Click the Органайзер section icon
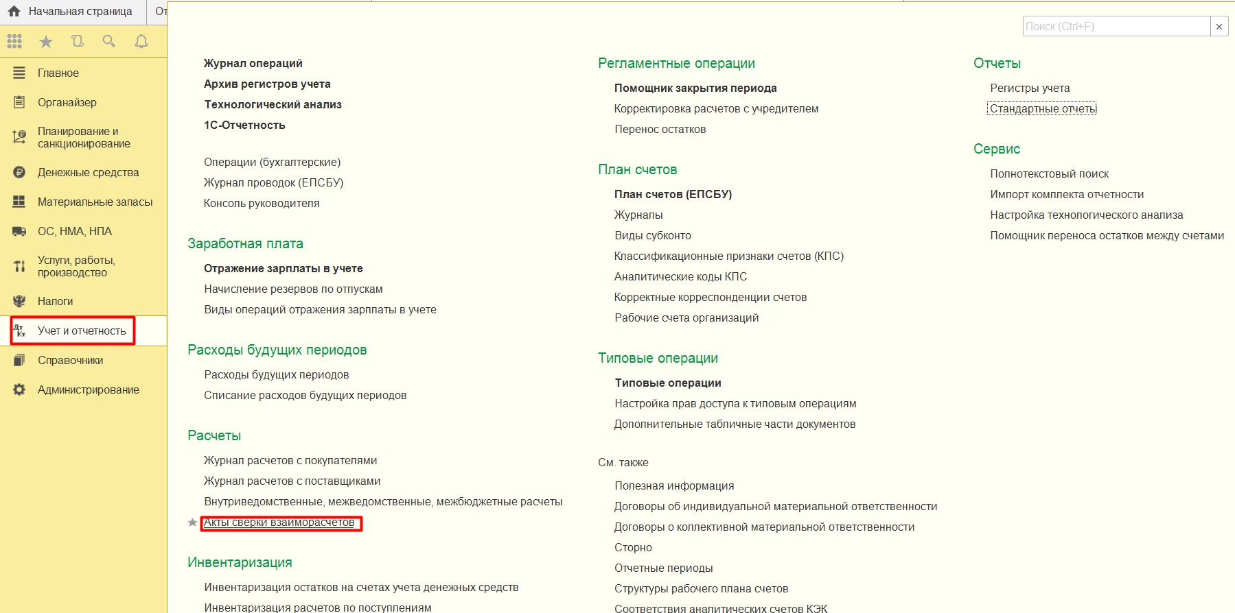The width and height of the screenshot is (1235, 613). (x=19, y=102)
